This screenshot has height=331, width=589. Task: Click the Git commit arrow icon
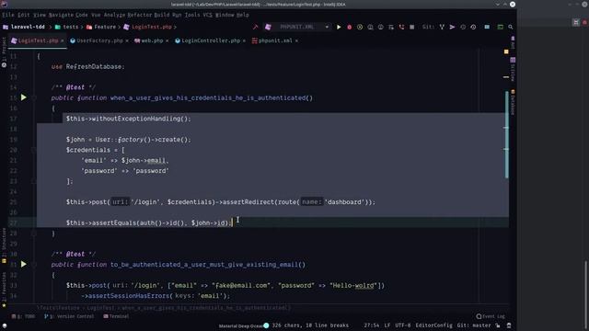click(x=452, y=27)
